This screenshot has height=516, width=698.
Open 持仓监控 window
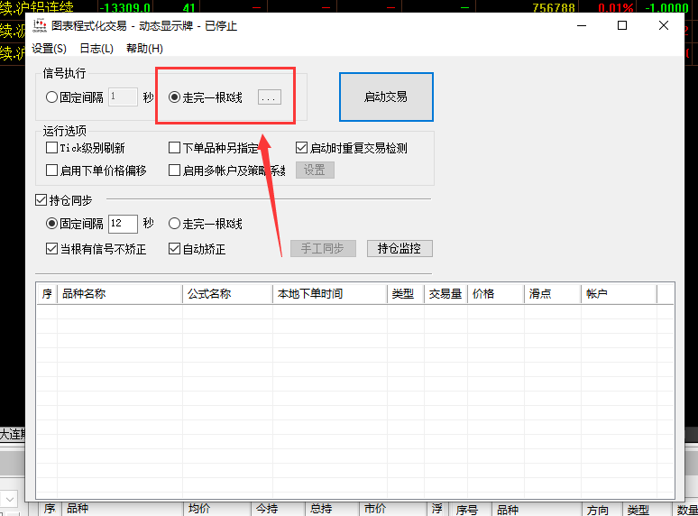coord(400,249)
